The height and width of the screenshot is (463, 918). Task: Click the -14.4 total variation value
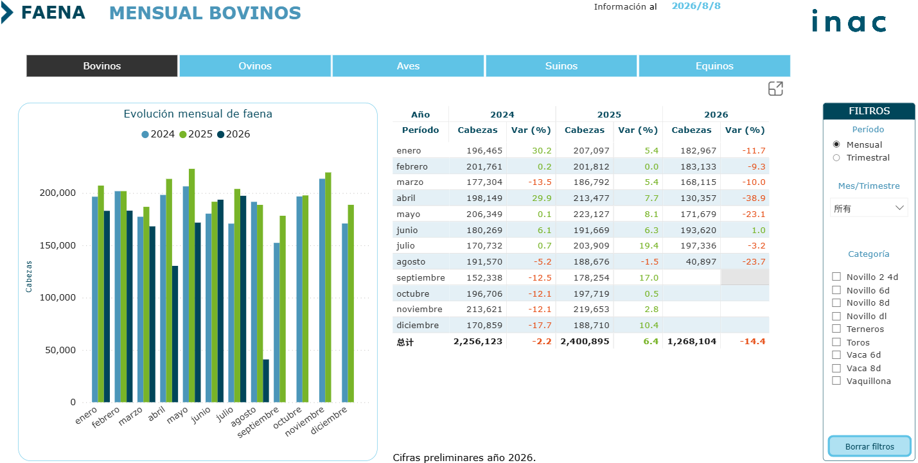753,341
